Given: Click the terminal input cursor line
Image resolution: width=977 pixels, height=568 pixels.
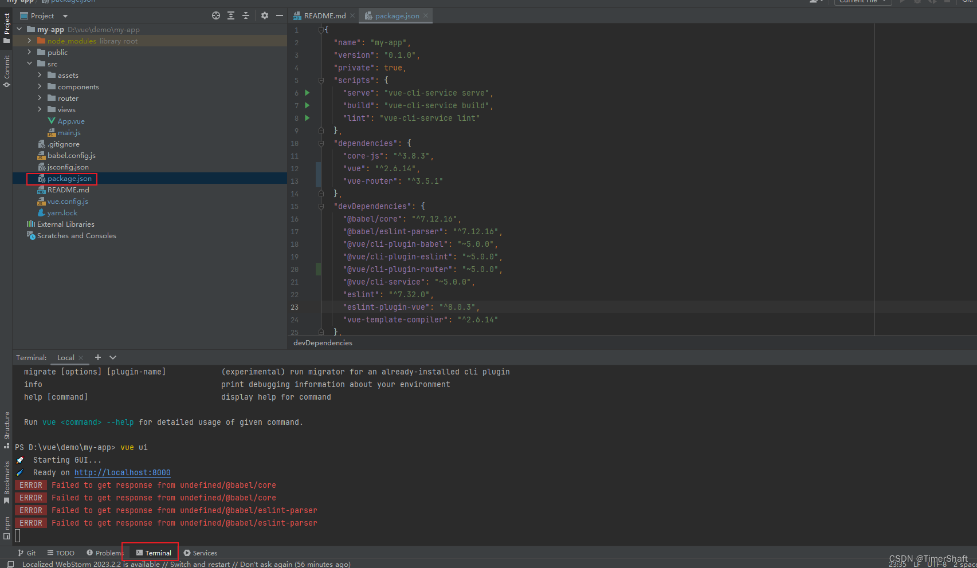Looking at the screenshot, I should click(18, 535).
